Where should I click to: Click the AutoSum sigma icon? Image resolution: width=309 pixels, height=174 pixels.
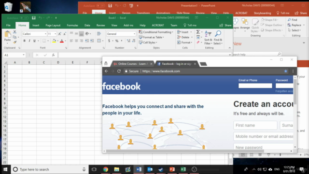pos(198,32)
